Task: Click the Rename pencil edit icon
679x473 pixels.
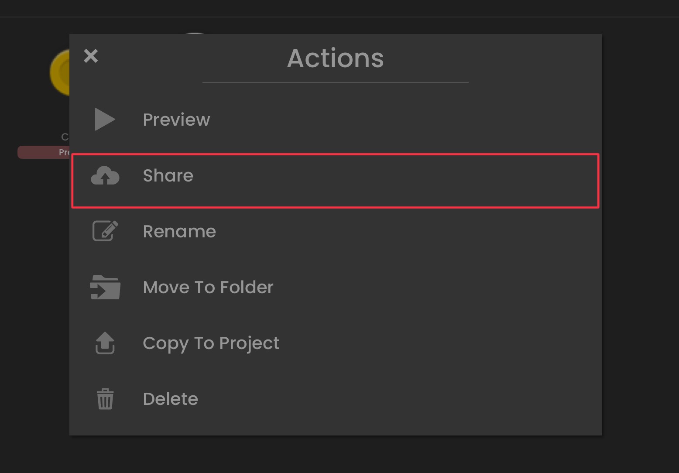Action: 105,231
